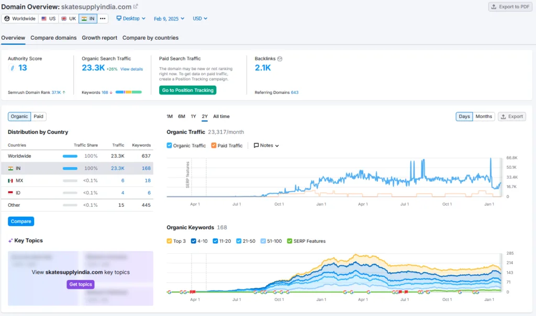The width and height of the screenshot is (536, 316).
Task: Click Go to Position Tracking button
Action: tap(188, 90)
